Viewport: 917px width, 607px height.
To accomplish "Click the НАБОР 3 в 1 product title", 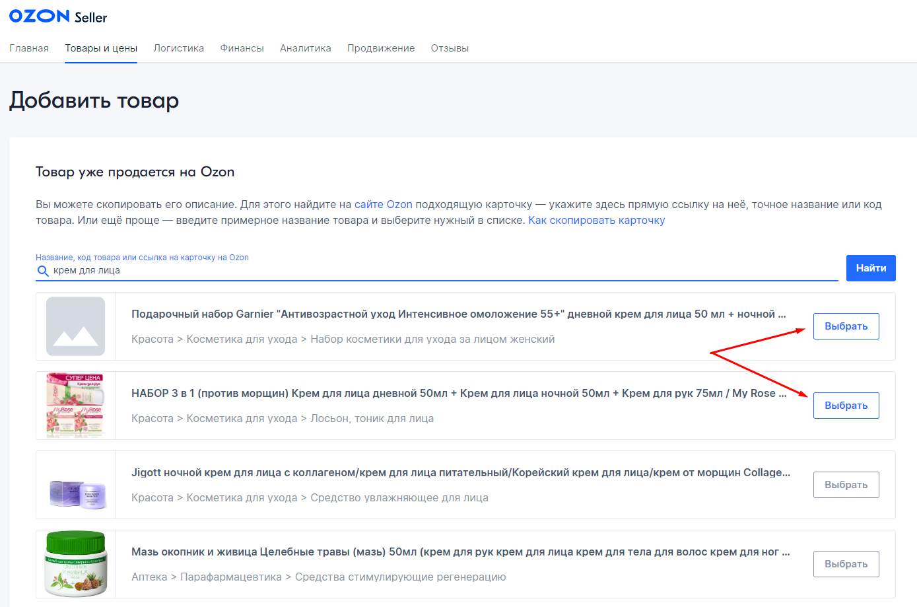I will (x=459, y=394).
